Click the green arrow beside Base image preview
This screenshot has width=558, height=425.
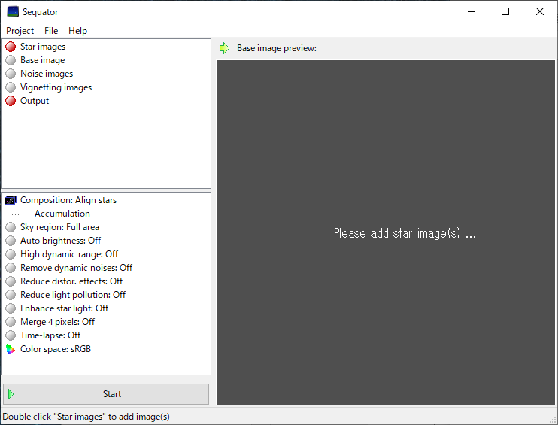pyautogui.click(x=225, y=48)
